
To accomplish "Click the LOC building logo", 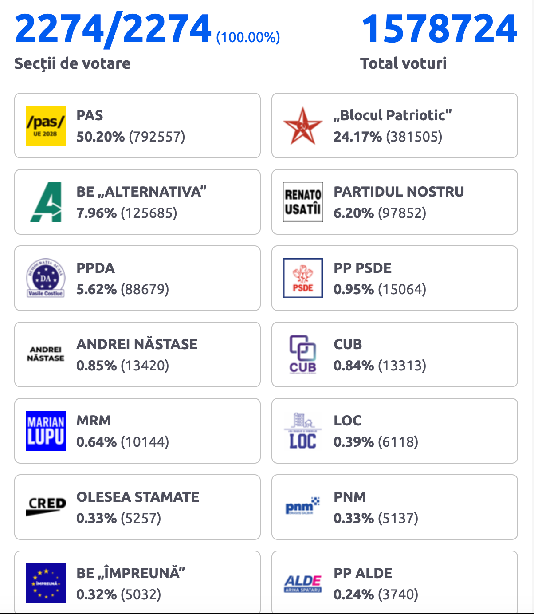I will pos(303,431).
